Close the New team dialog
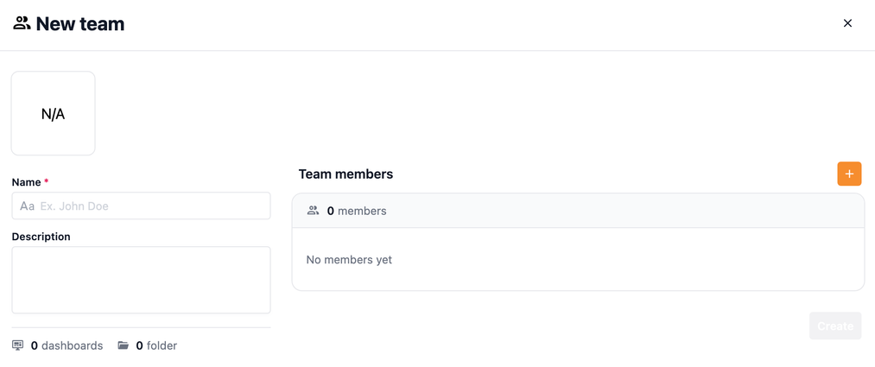The width and height of the screenshot is (875, 367). (847, 23)
